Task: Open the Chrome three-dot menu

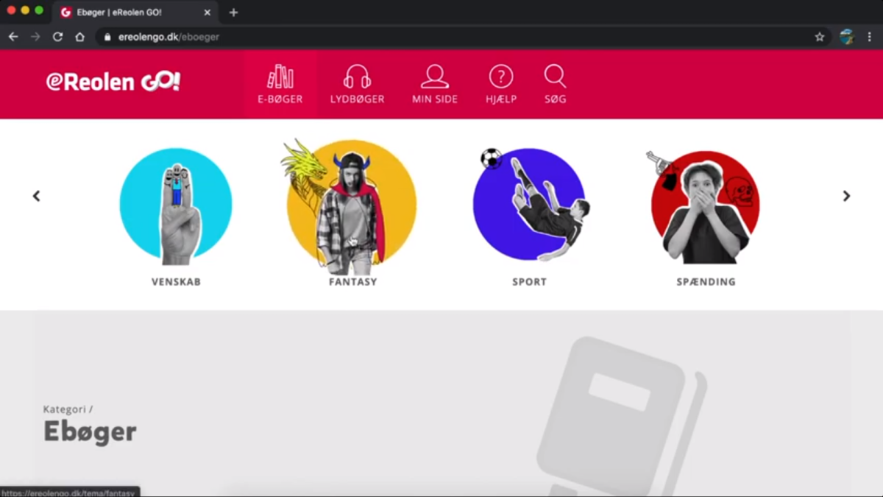Action: [x=869, y=37]
